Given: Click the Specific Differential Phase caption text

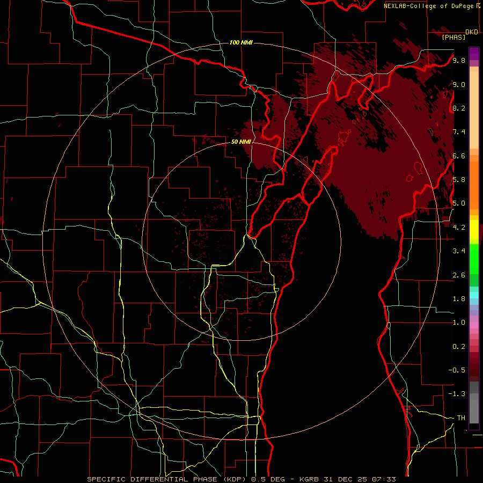Looking at the screenshot, I should tap(168, 479).
